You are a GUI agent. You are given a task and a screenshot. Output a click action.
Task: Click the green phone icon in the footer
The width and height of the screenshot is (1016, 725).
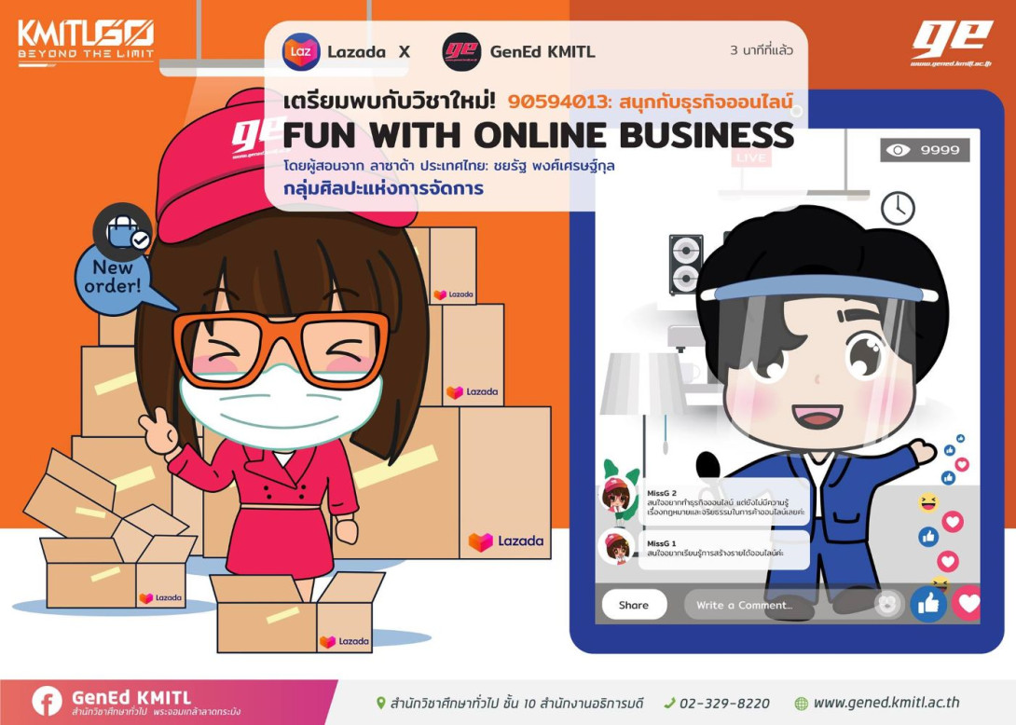click(x=669, y=703)
